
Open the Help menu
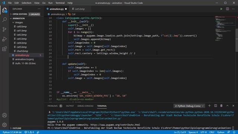pos(70,3)
